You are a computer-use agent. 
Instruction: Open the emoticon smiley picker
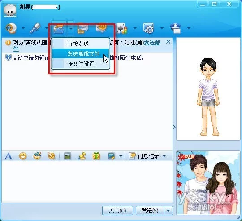pos(23,156)
